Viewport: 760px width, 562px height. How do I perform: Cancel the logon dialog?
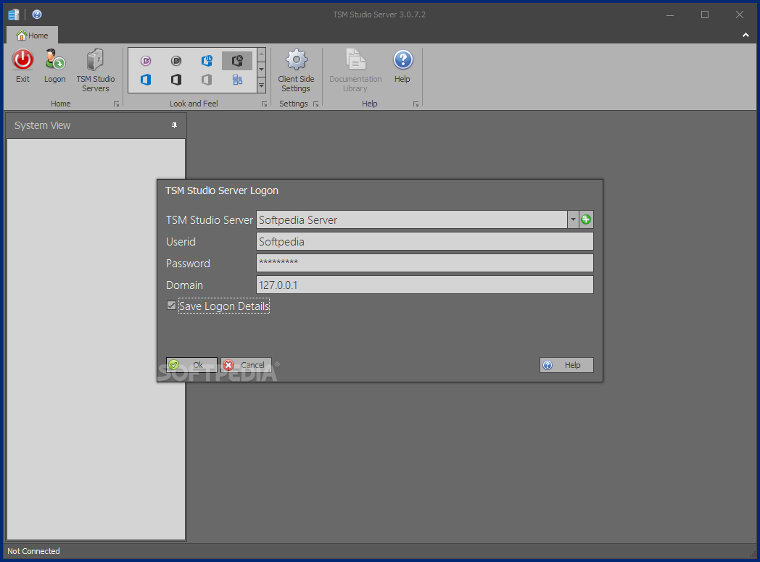coord(246,365)
